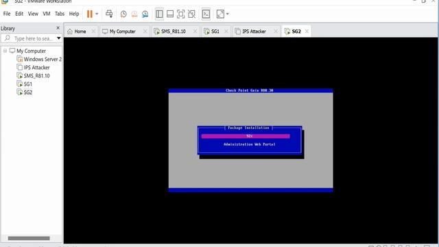Open the console view icon
This screenshot has width=439, height=247.
point(206,14)
